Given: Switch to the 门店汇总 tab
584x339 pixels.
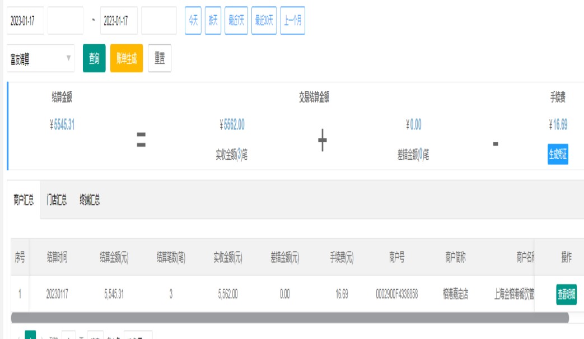Looking at the screenshot, I should [x=57, y=200].
